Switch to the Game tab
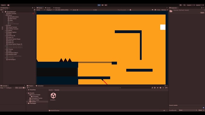Viewport: 205px width, 115px height. (39, 8)
